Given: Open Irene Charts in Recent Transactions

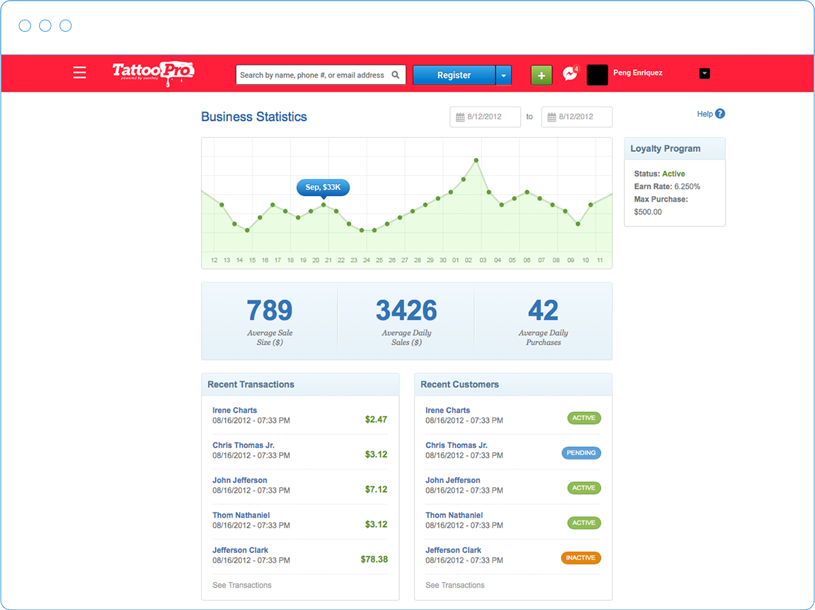Looking at the screenshot, I should pos(235,411).
